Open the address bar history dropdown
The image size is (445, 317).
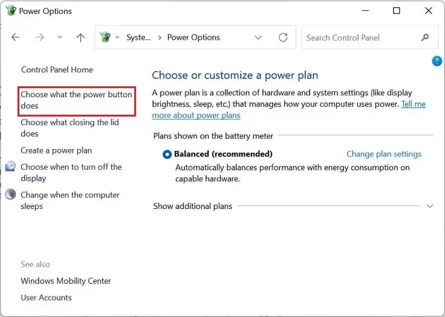(259, 37)
